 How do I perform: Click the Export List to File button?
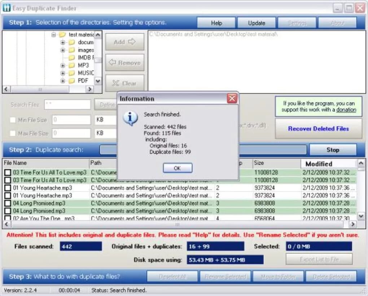[x=319, y=259]
